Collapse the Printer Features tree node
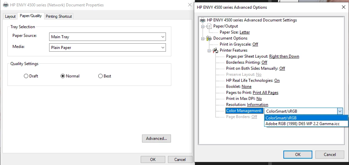 pos(209,51)
